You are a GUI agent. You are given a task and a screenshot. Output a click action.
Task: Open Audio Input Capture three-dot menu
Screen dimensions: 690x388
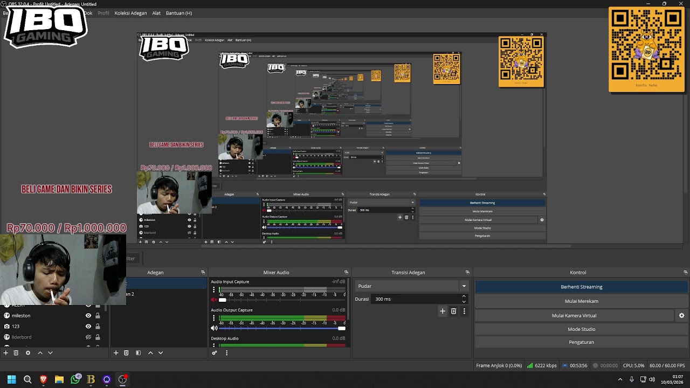click(213, 289)
